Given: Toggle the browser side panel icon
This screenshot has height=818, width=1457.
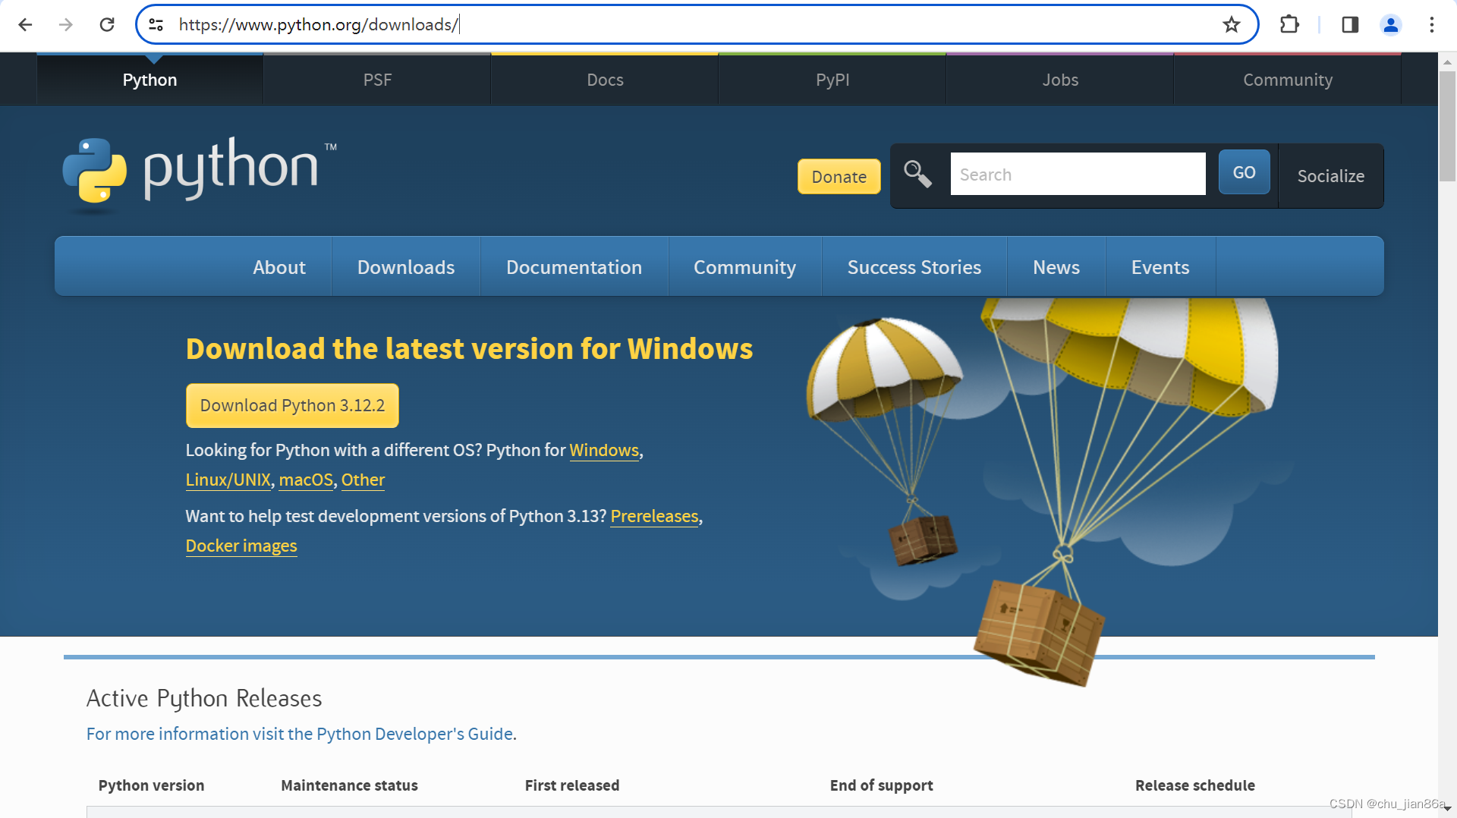Looking at the screenshot, I should tap(1350, 24).
